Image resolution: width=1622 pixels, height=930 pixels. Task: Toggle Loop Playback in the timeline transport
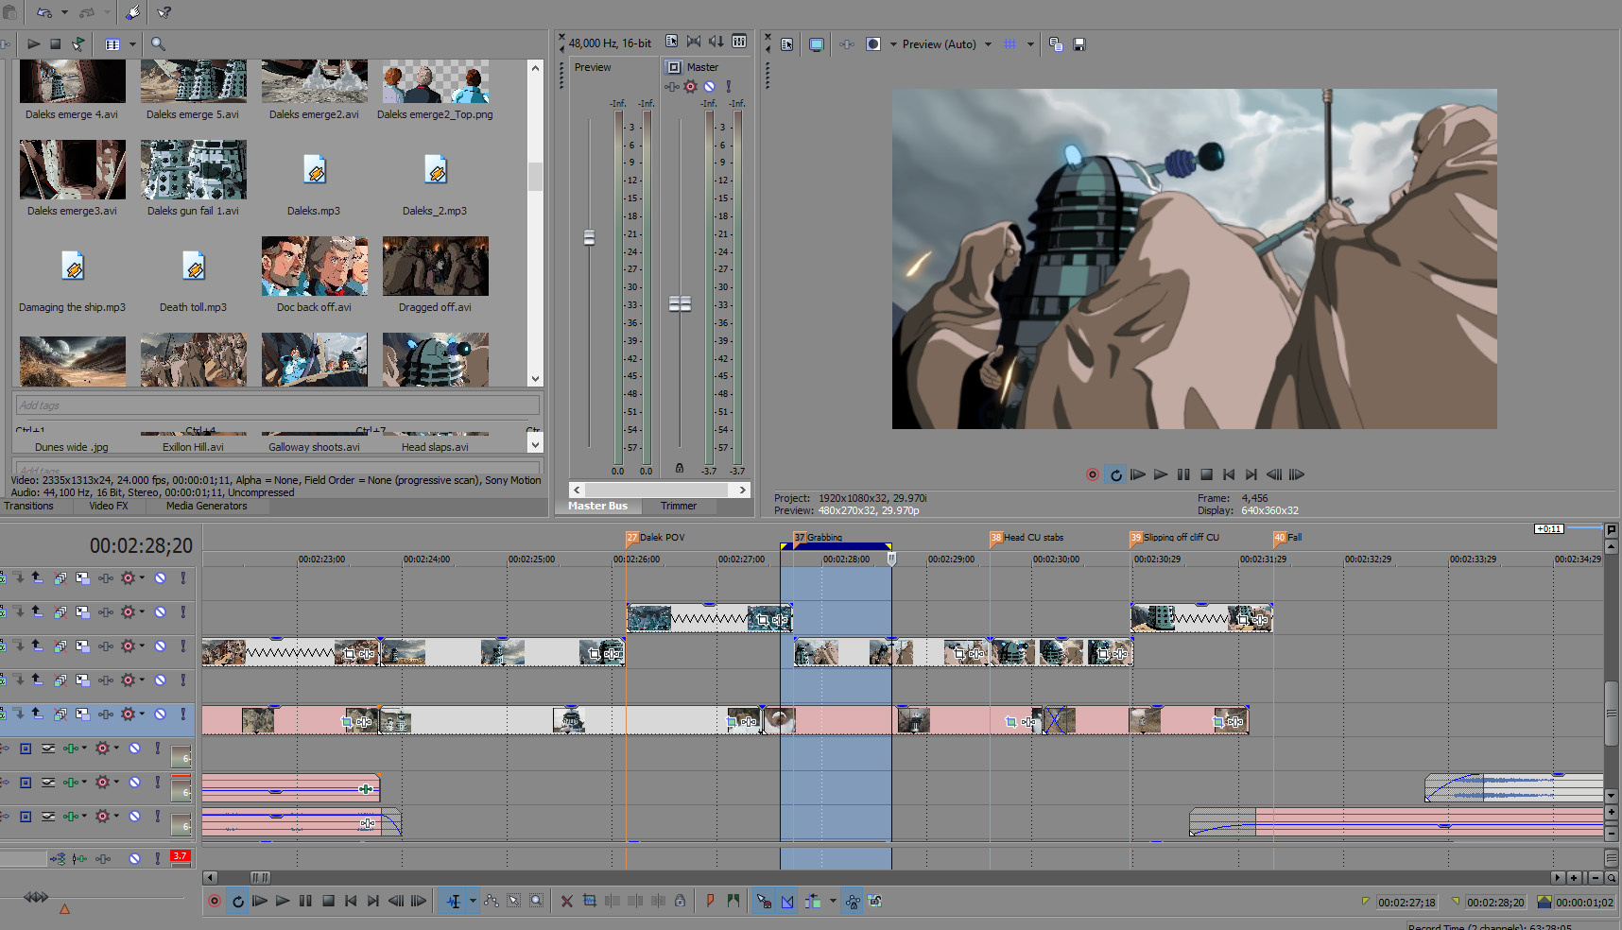click(237, 902)
